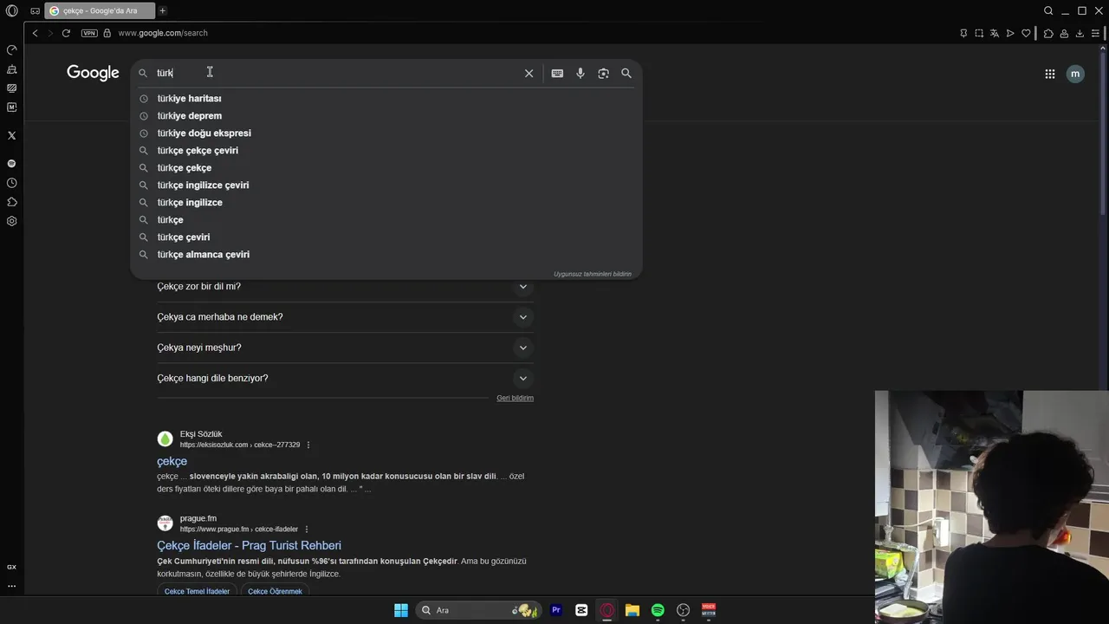Go to the Google logo homepage

(x=93, y=73)
